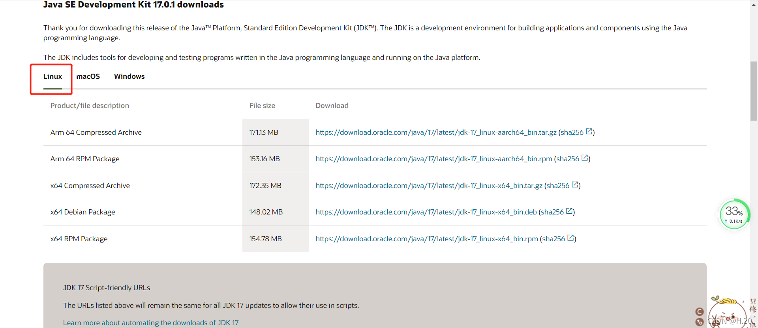
Task: Click the Java SE Development Kit 17.0.1 downloads heading
Action: click(x=133, y=5)
